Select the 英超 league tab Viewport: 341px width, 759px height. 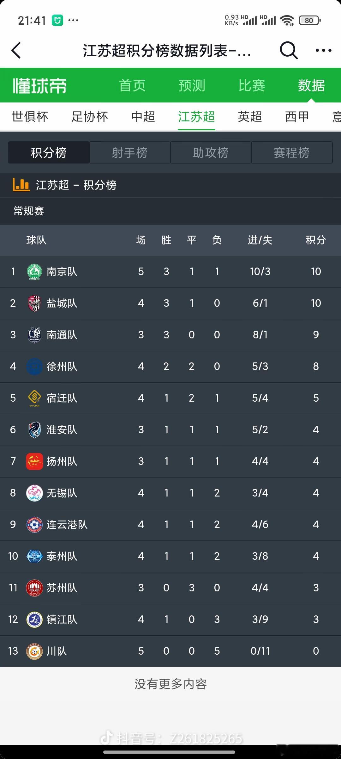(x=250, y=116)
